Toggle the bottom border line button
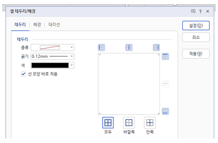 click(165, 111)
